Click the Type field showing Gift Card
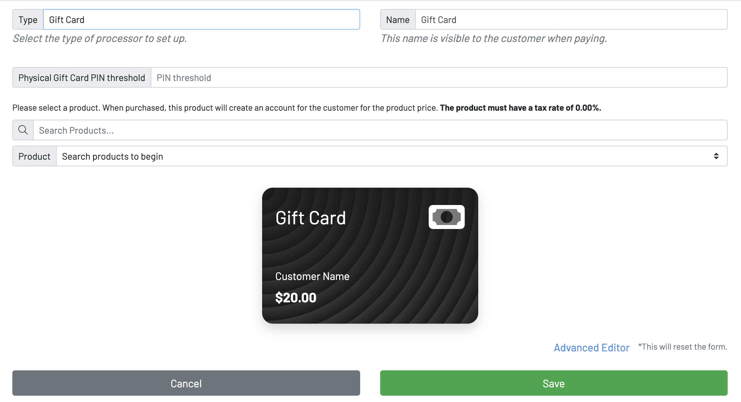 [201, 19]
